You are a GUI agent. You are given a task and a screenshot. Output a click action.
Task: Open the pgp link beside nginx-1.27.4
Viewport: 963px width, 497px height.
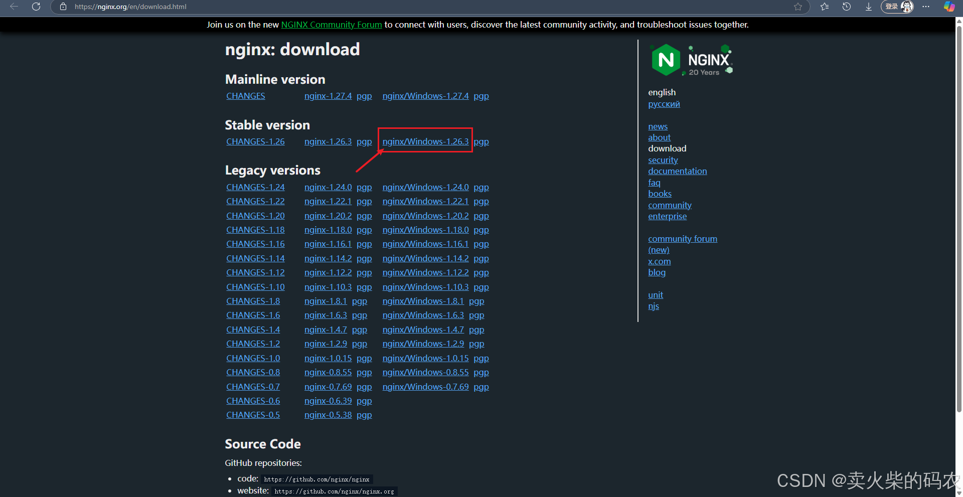click(364, 96)
